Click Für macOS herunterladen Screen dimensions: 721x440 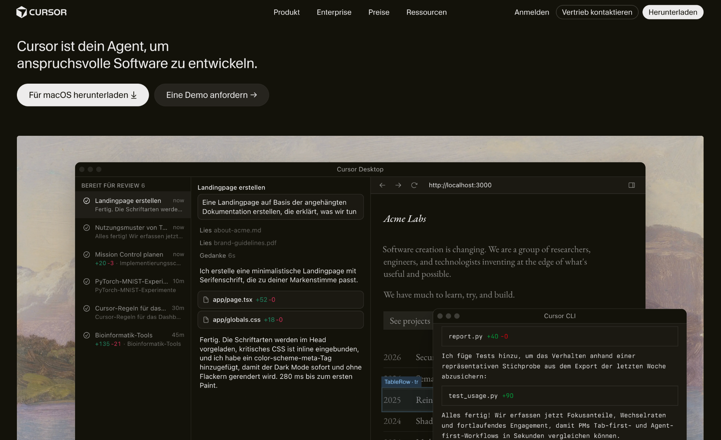[83, 95]
